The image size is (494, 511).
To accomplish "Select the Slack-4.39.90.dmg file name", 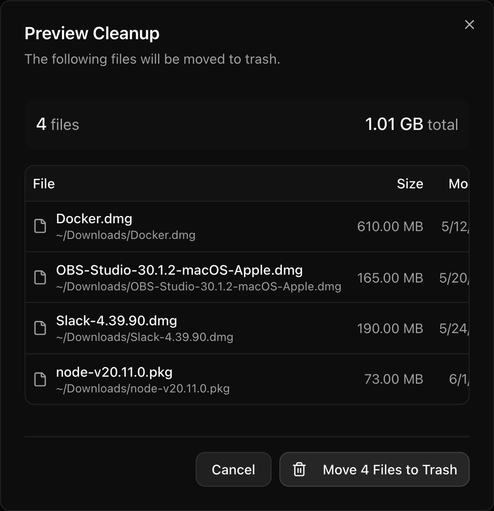I will click(x=117, y=320).
